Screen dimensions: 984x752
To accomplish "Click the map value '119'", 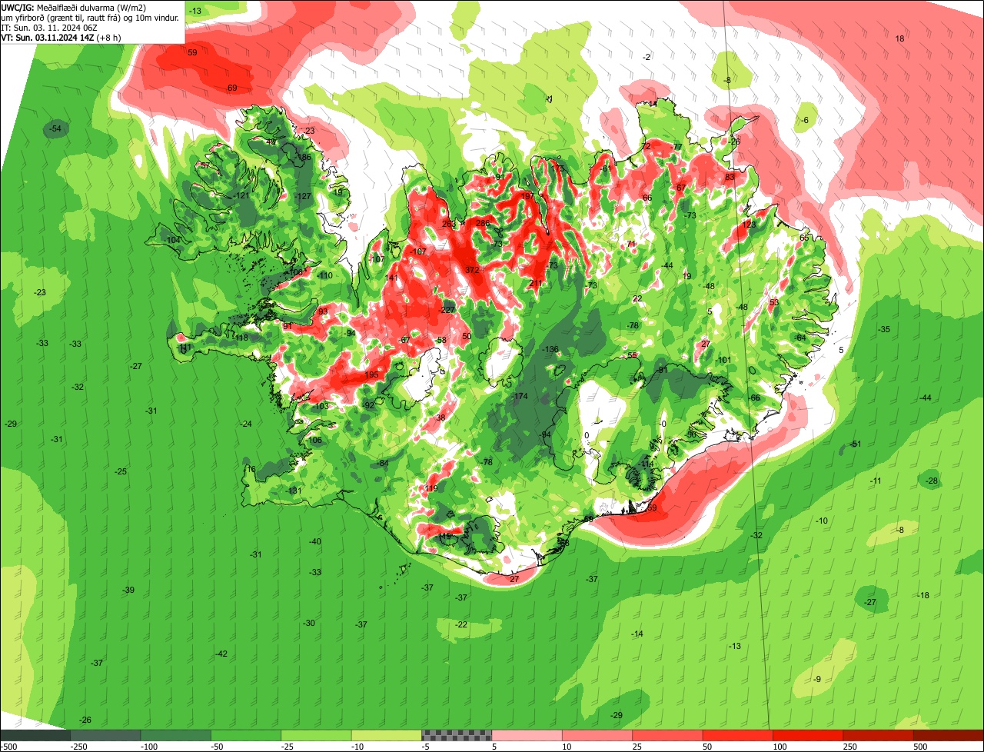I will click(431, 488).
